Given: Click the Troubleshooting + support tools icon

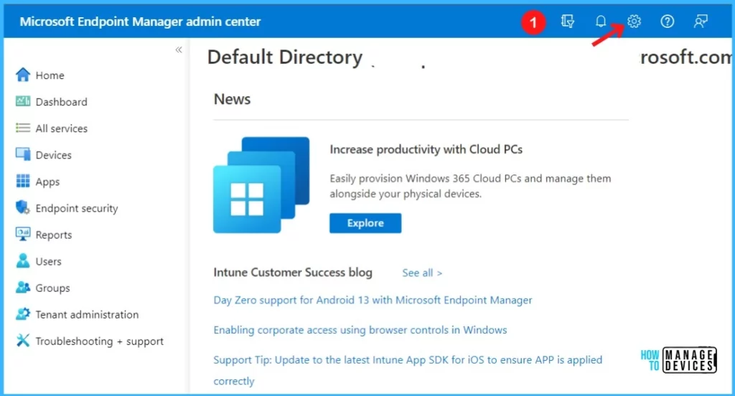Looking at the screenshot, I should pyautogui.click(x=23, y=340).
